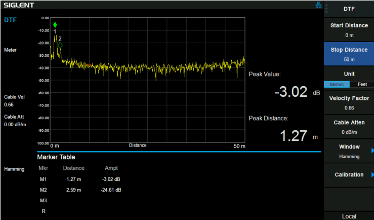
Task: Click the DTF mode label at top left
Action: coord(11,21)
